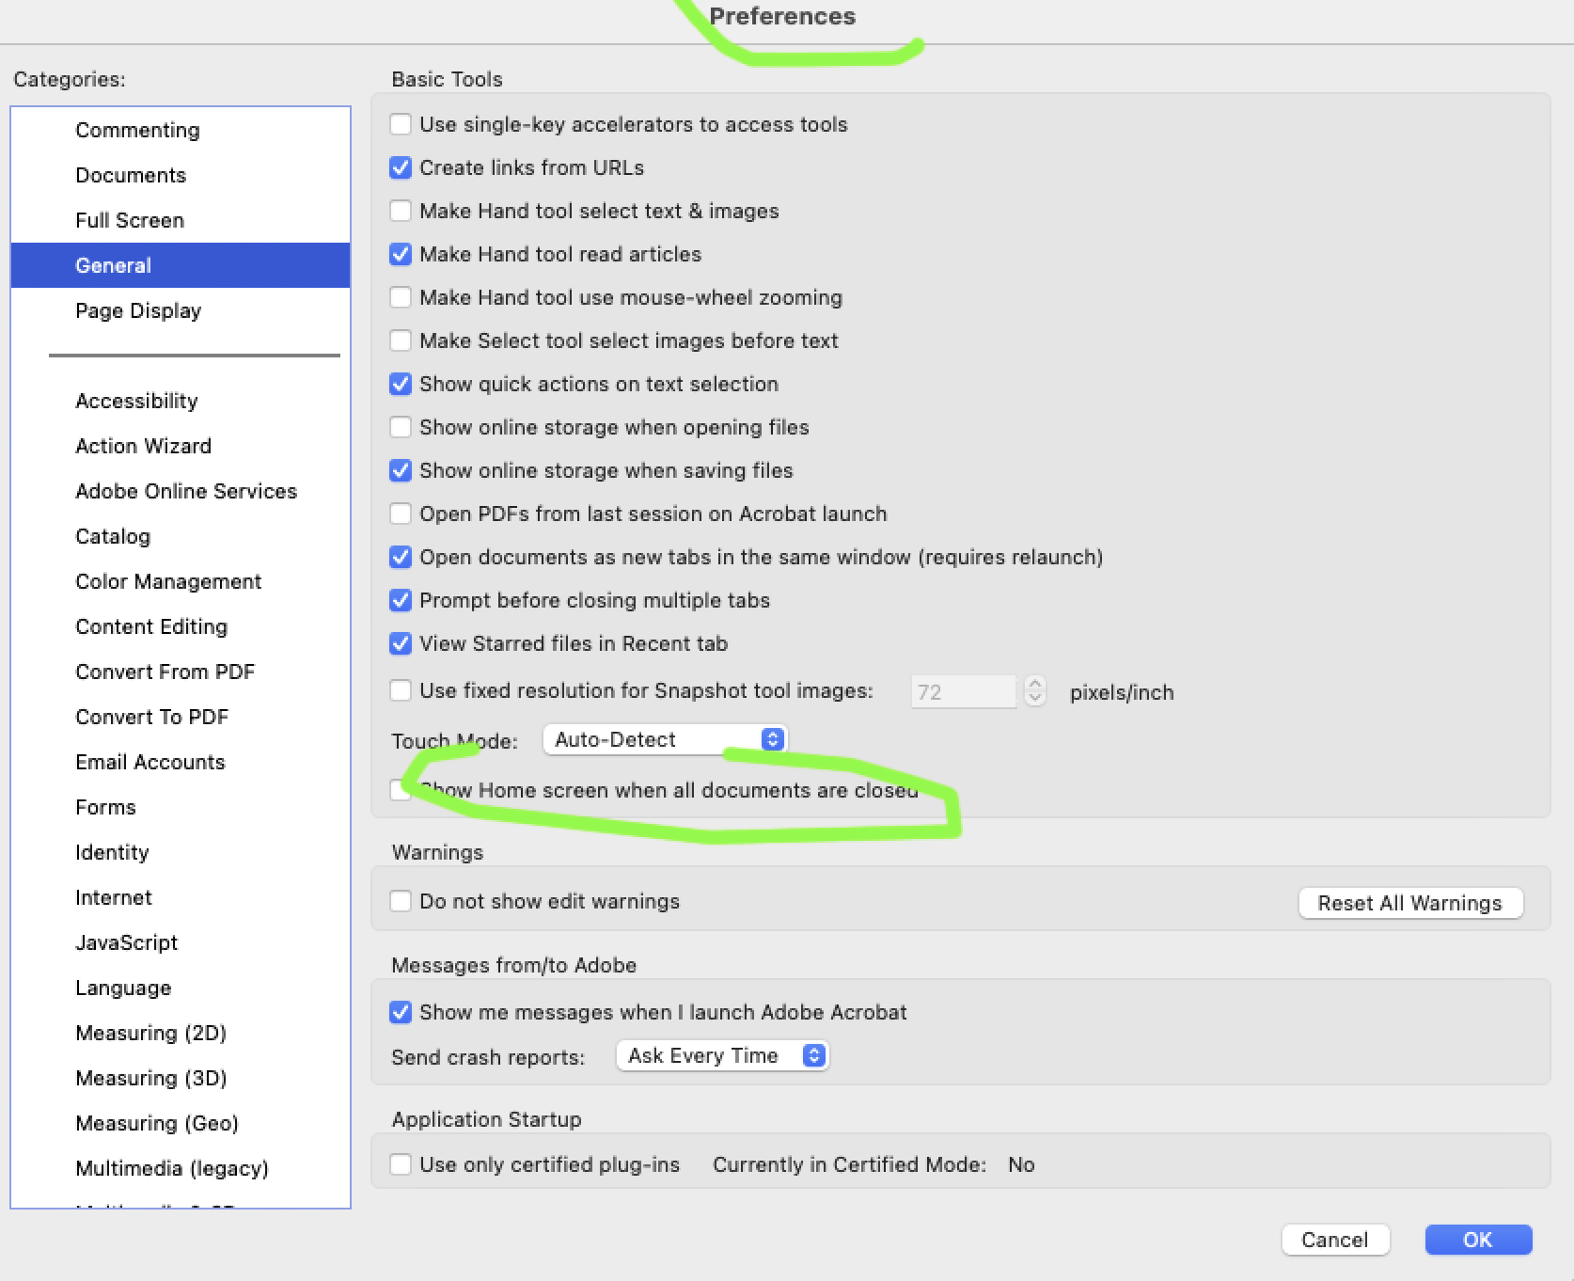Enable Show online storage when opening files
The image size is (1574, 1281).
tap(401, 427)
